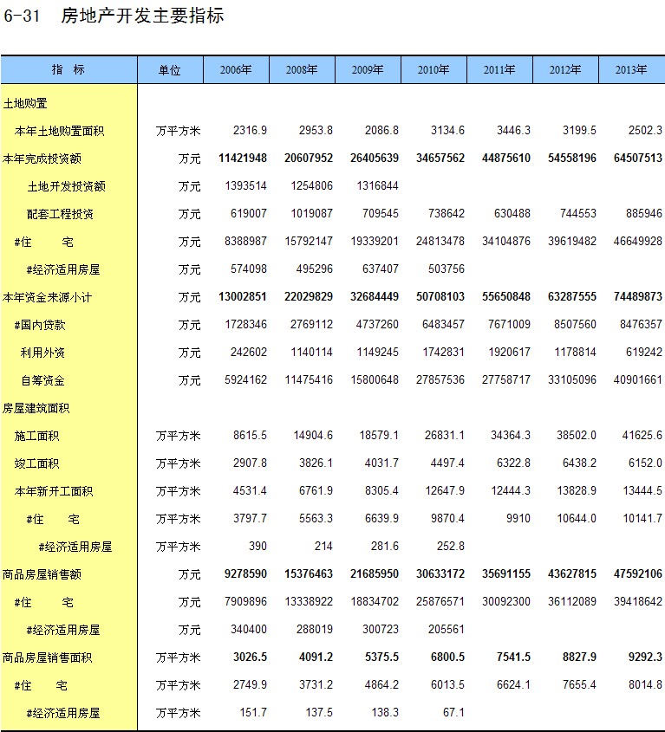Click the 指 标 column header
Screen dimensions: 665x732
click(68, 70)
